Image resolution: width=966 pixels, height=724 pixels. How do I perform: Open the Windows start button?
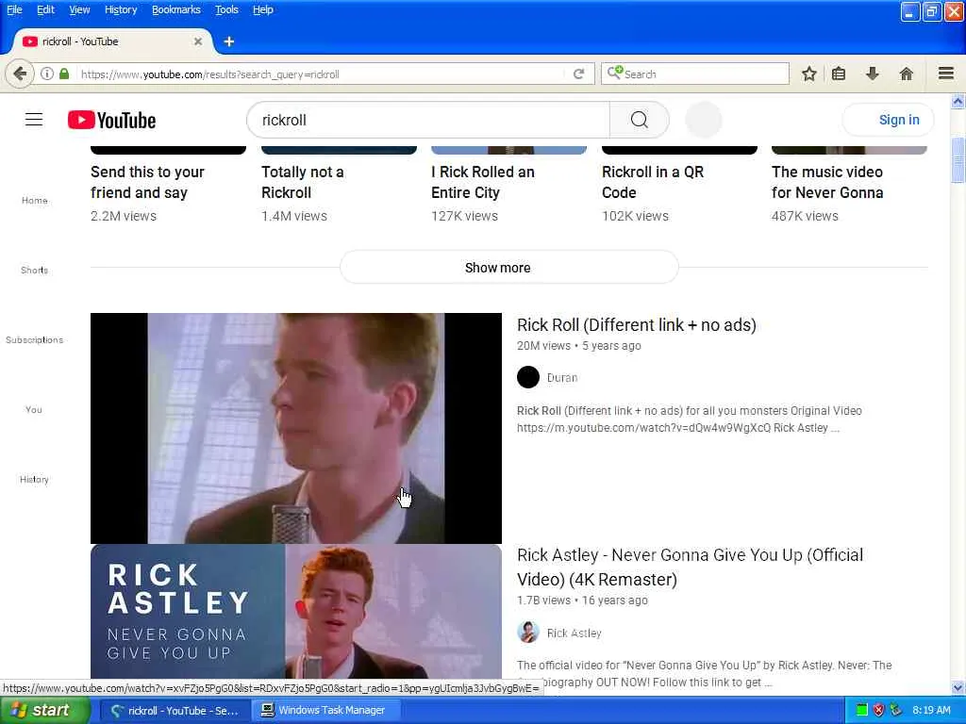click(44, 710)
